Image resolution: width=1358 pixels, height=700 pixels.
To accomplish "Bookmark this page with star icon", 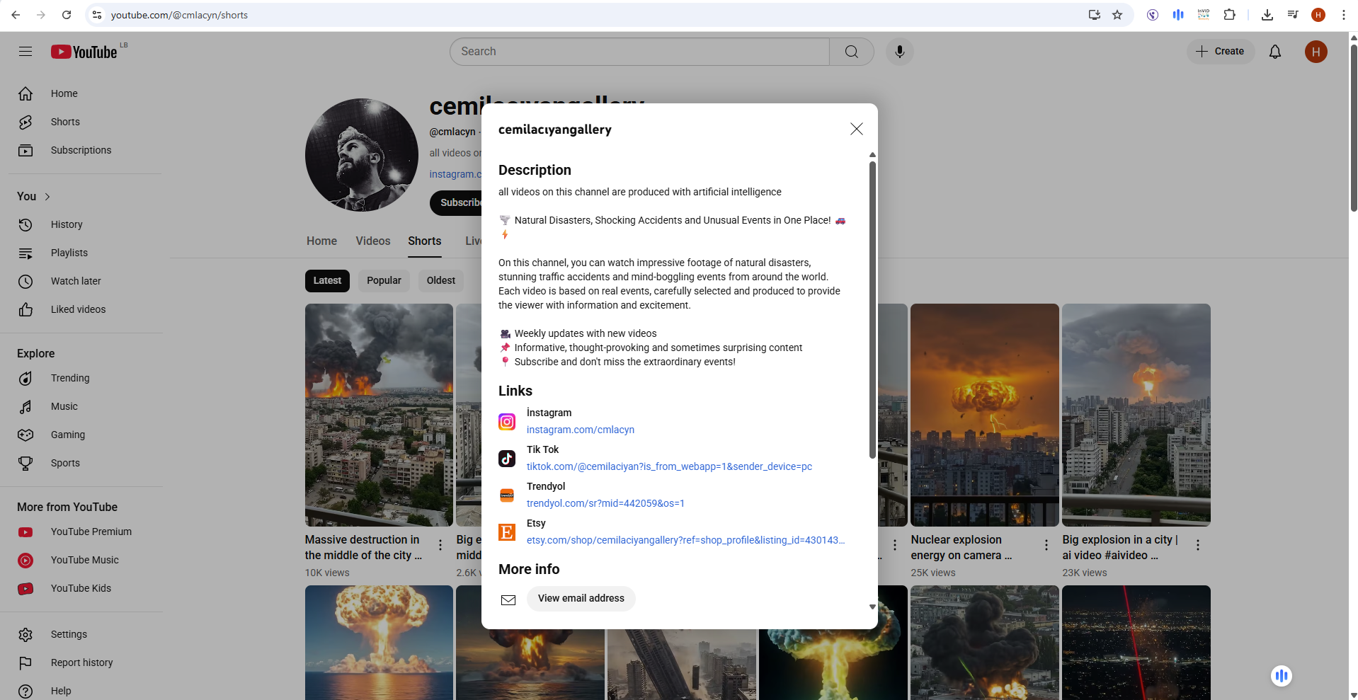I will tap(1117, 15).
